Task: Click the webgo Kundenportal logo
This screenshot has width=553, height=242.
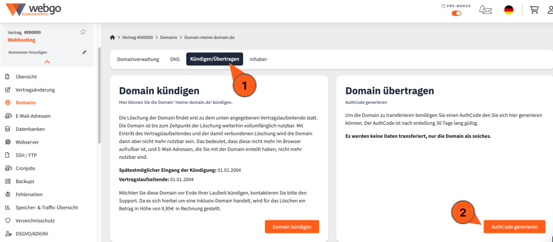Action: point(33,10)
